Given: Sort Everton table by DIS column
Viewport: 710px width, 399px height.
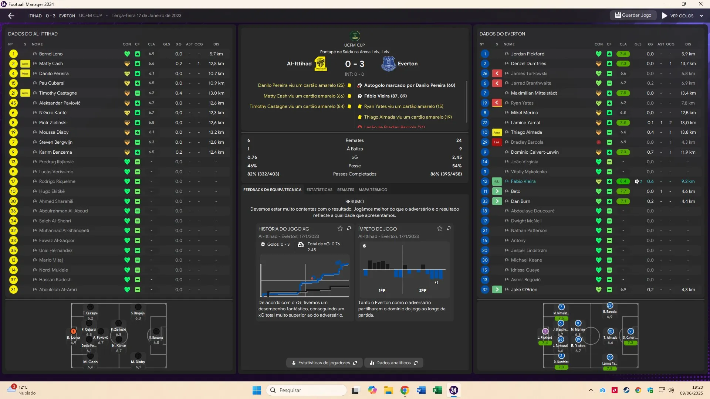Looking at the screenshot, I should [x=688, y=44].
